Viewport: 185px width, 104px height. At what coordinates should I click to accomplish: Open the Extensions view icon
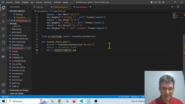3,29
